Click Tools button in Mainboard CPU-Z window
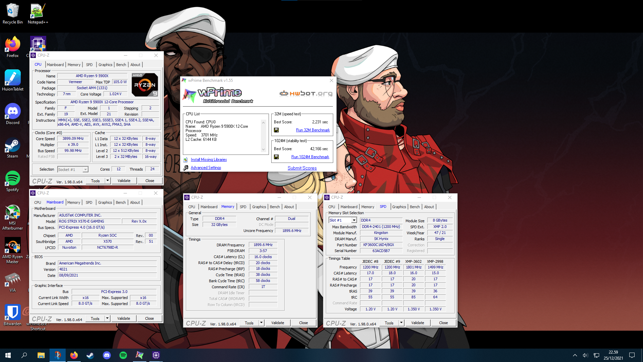The image size is (643, 362). point(95,318)
